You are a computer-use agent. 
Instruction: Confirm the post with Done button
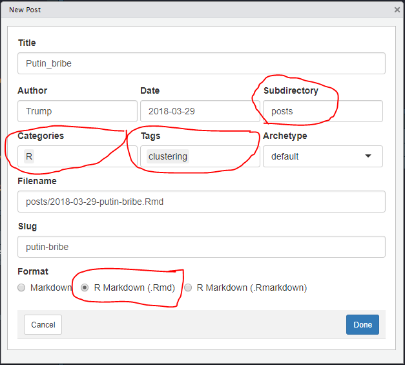pos(362,324)
